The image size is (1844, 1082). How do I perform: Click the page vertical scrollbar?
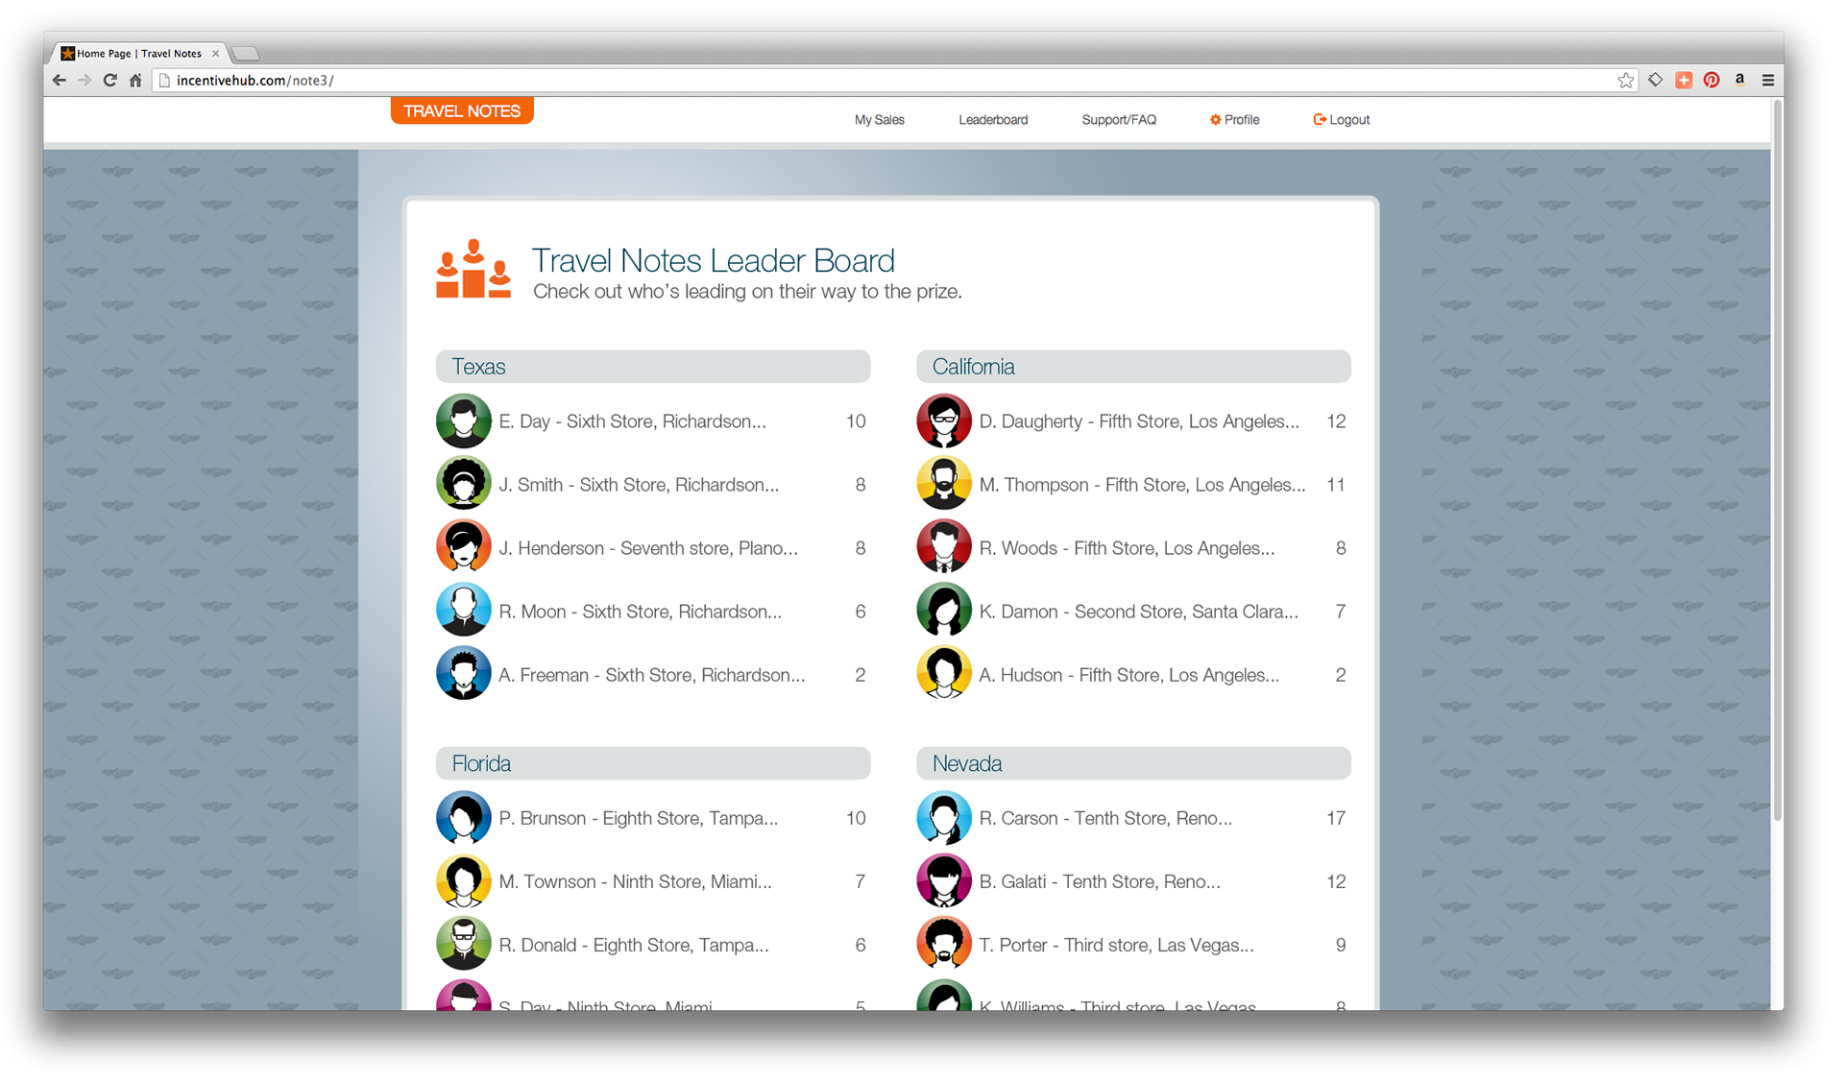(1777, 461)
